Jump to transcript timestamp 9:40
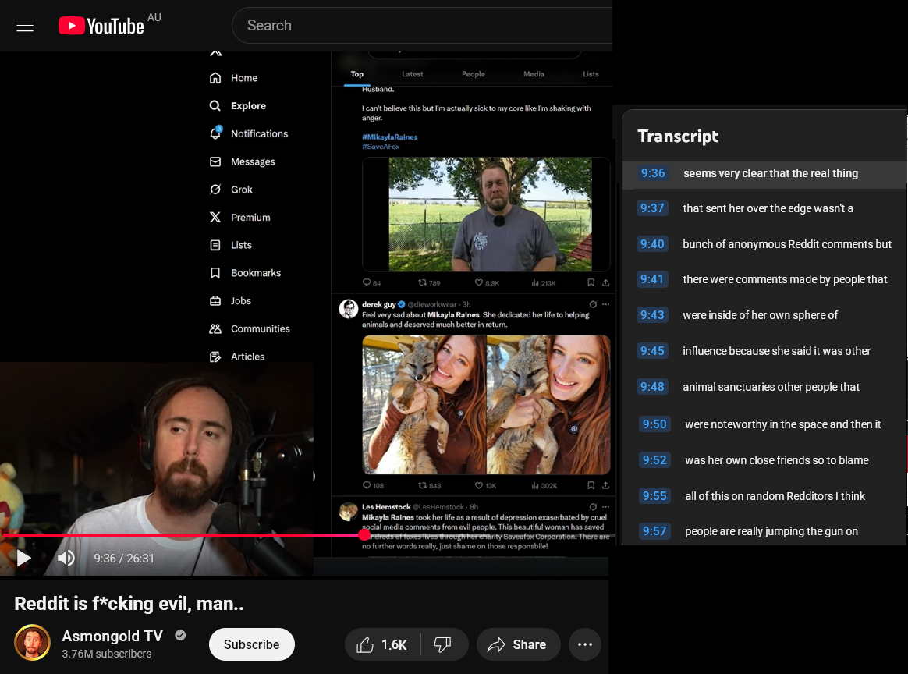 coord(652,244)
